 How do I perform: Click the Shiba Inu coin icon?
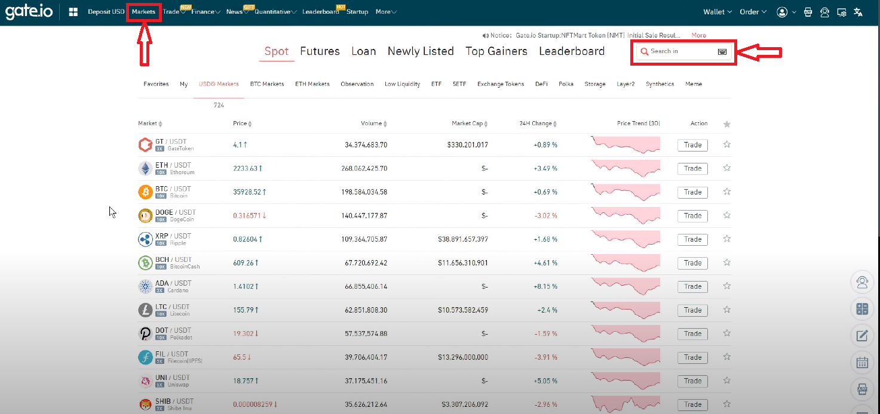[x=145, y=404]
